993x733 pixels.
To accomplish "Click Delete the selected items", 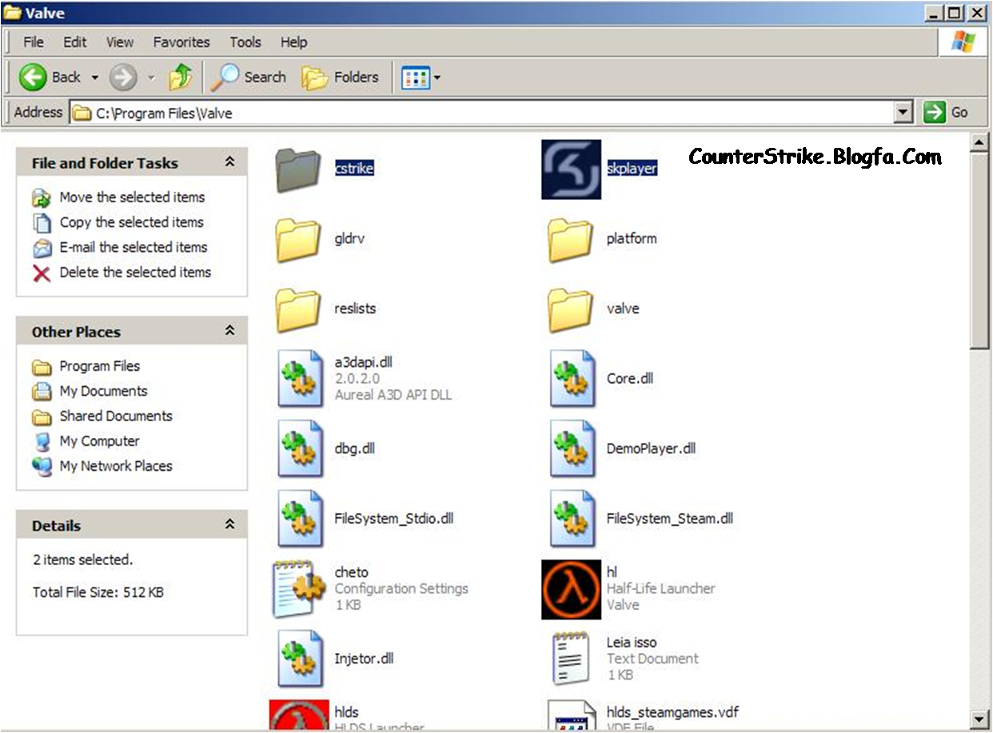I will (x=135, y=272).
